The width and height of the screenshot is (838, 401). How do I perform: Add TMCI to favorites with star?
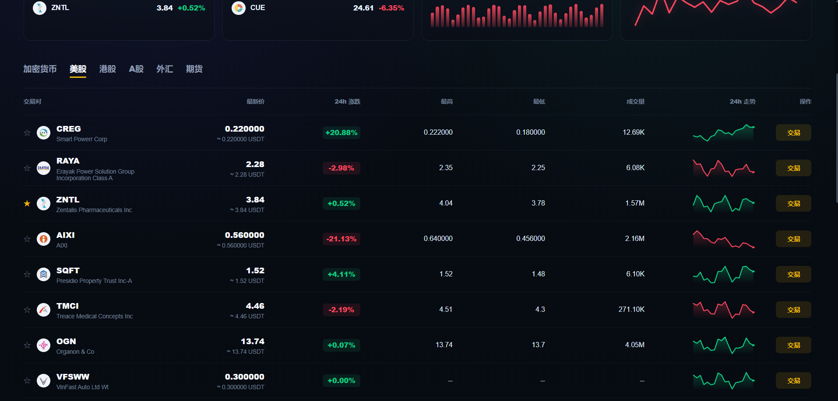click(27, 310)
